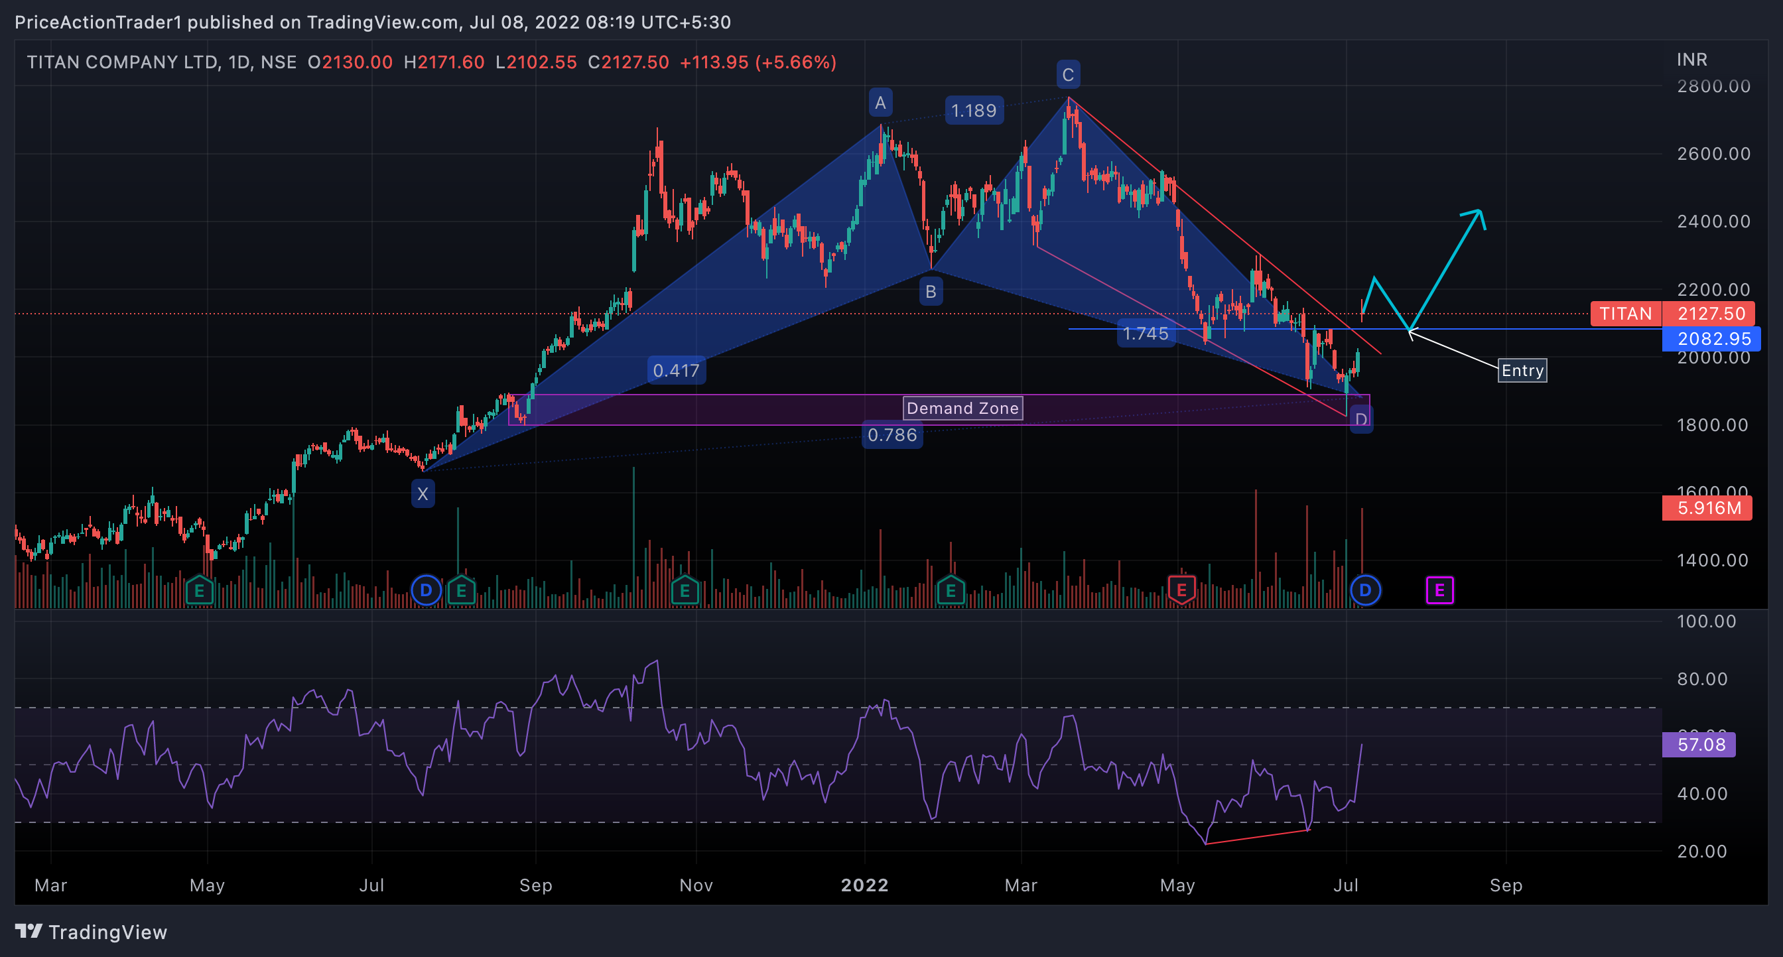Click the TradingView logo at bottom left
Image resolution: width=1783 pixels, height=957 pixels.
(92, 931)
